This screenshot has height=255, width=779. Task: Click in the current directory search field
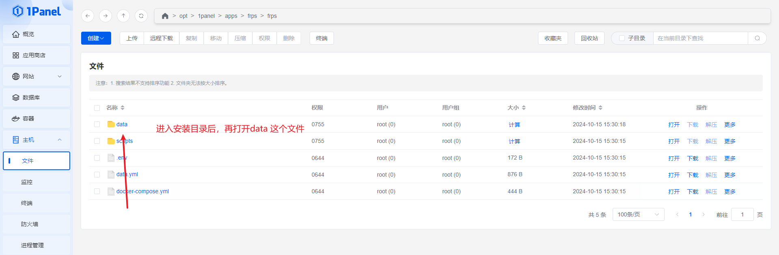pos(700,38)
